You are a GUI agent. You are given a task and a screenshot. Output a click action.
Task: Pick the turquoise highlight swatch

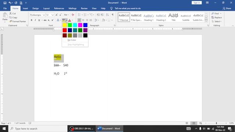75,25
